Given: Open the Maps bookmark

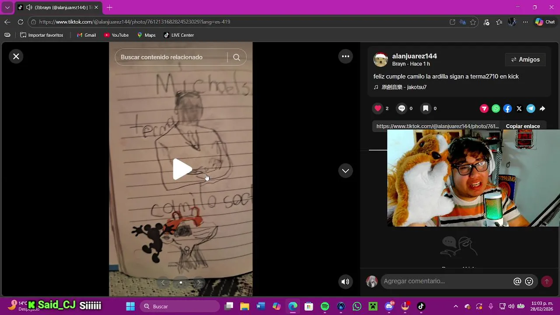Looking at the screenshot, I should [x=146, y=35].
